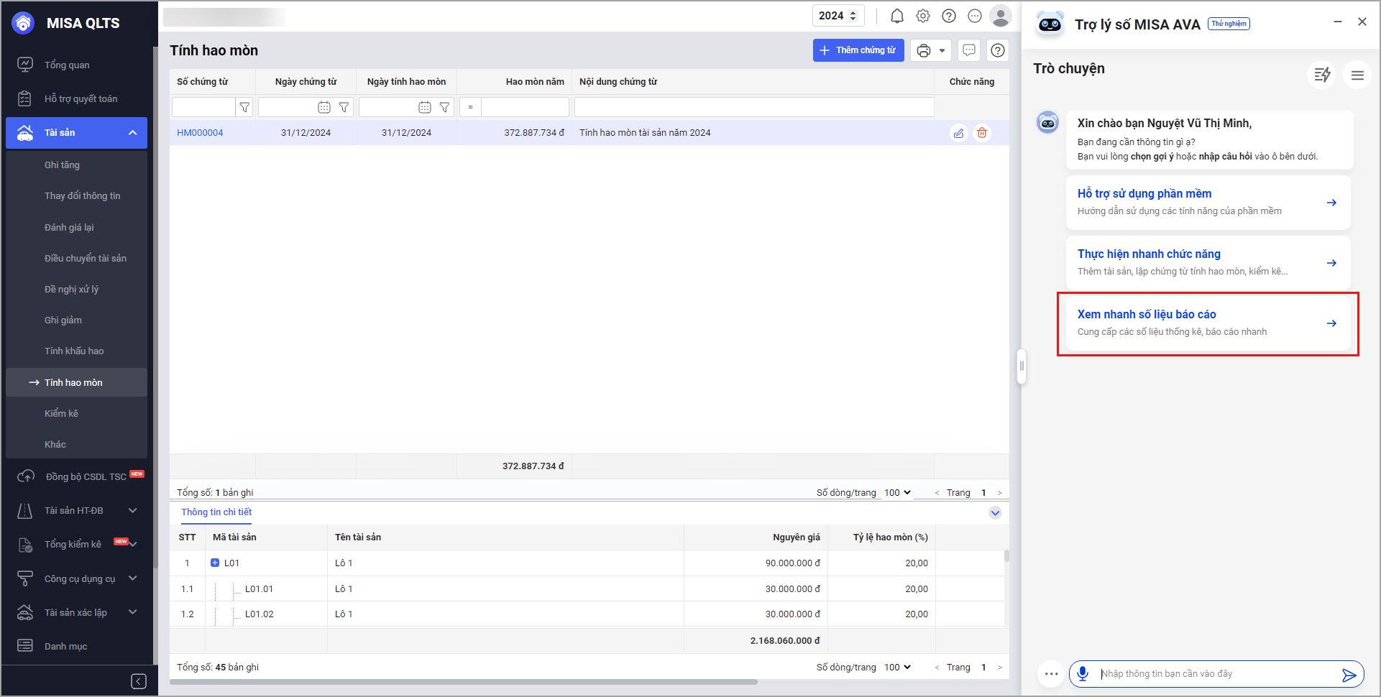Go to Đề nghị xử lý
Screen dimensions: 1381x697
click(x=71, y=290)
